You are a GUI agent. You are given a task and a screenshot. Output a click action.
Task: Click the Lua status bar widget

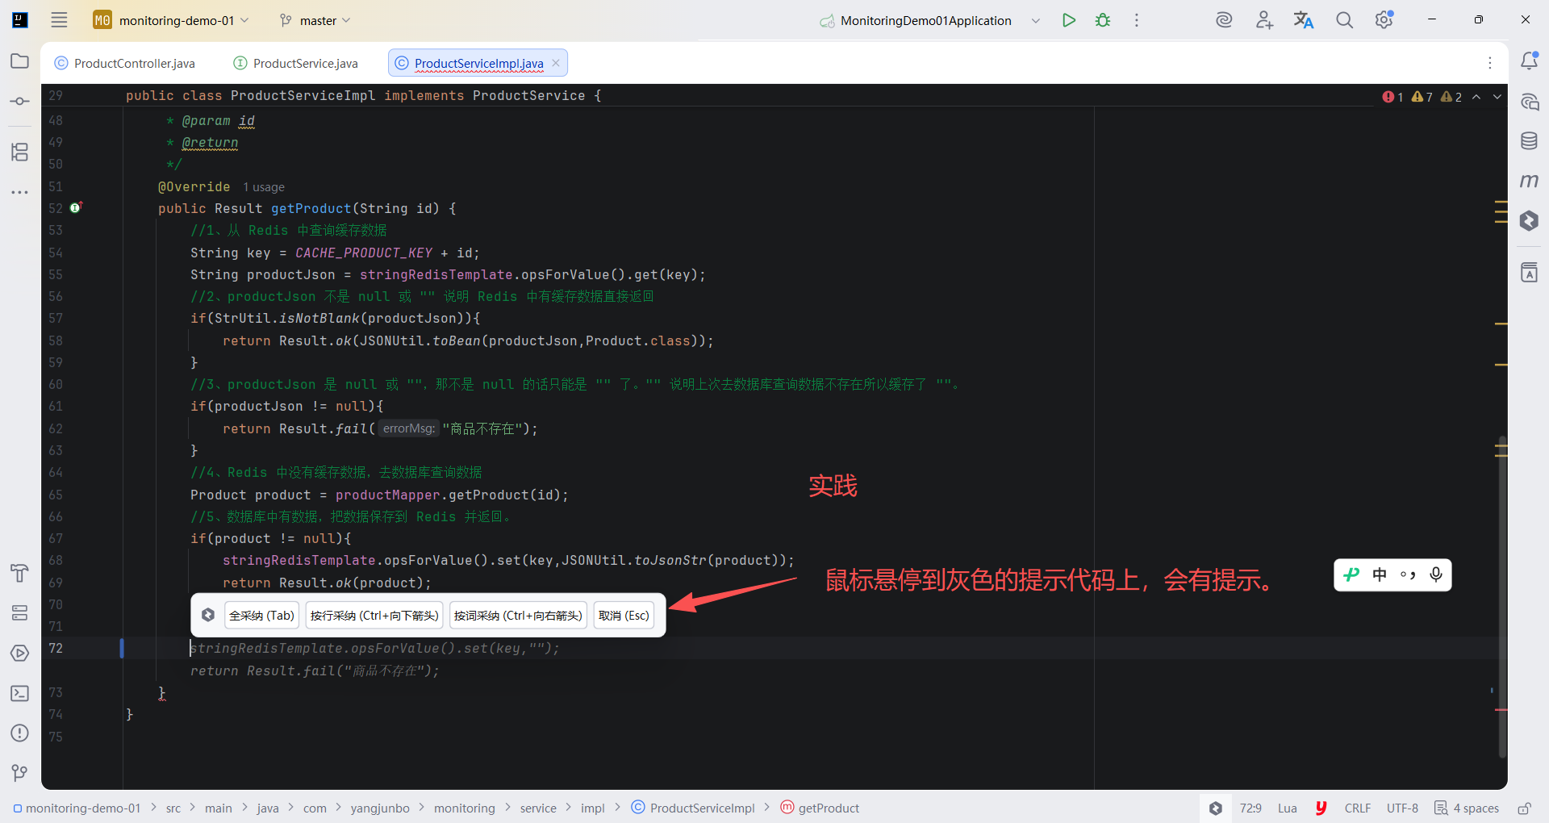pyautogui.click(x=1288, y=808)
